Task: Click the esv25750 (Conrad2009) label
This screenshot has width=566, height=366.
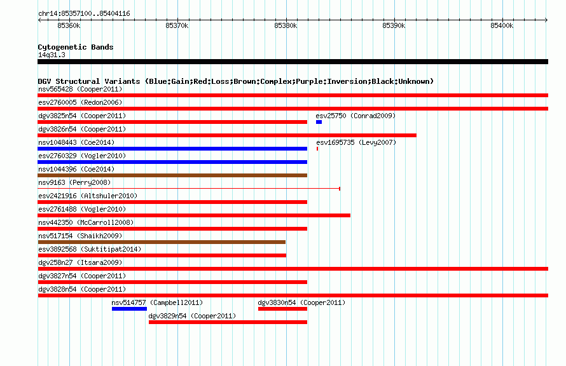Action: click(355, 116)
